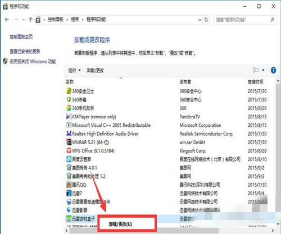Click the 控制面板 breadcrumb
The width and height of the screenshot is (281, 234).
coord(56,20)
